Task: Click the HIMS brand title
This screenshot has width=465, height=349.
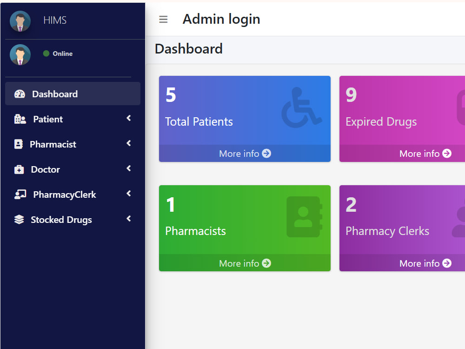Action: point(55,20)
